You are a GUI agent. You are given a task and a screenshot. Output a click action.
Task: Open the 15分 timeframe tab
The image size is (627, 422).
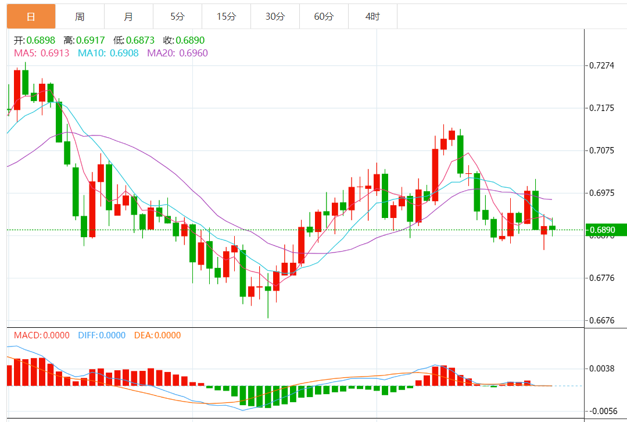(226, 16)
